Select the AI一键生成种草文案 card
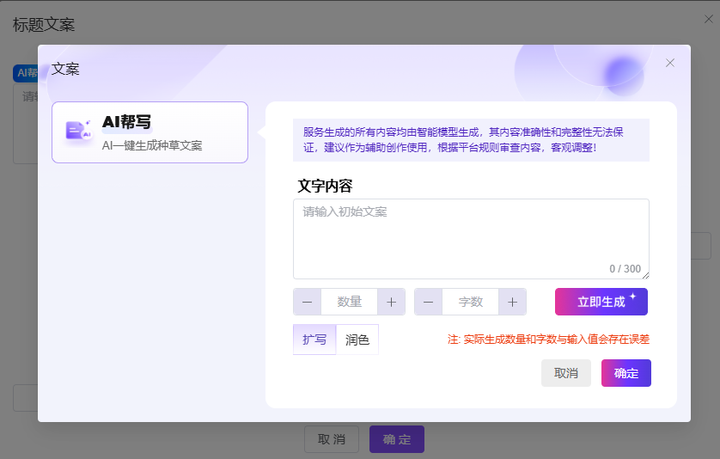The width and height of the screenshot is (720, 459). 149,132
